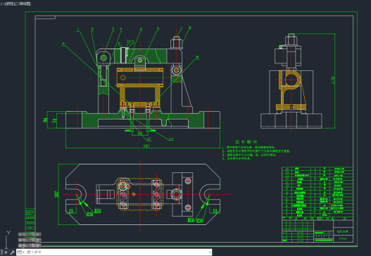Select part balloon number 7
Viewport: 371px width, 256px height.
click(181, 29)
